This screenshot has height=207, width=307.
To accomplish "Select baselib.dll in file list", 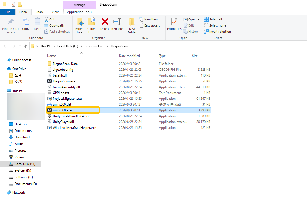I will (x=60, y=75).
